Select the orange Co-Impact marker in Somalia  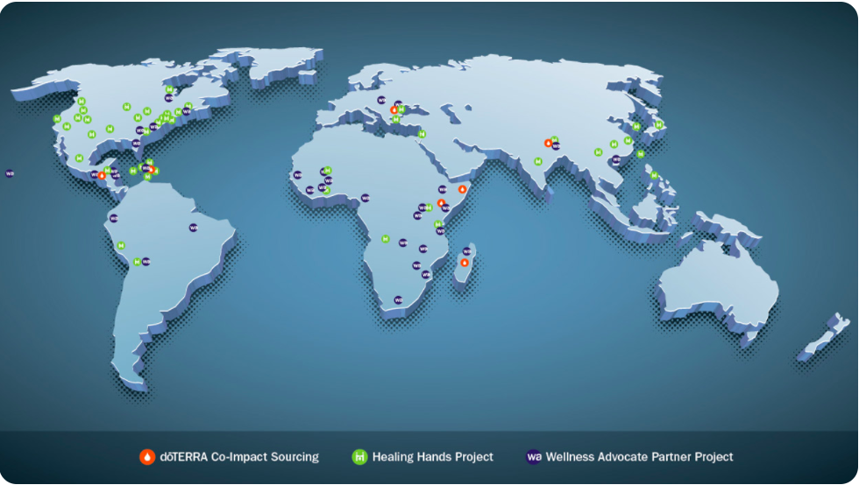(463, 188)
